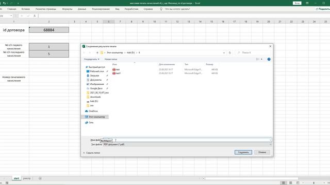Open the view options dropdown arrow

coord(261,60)
